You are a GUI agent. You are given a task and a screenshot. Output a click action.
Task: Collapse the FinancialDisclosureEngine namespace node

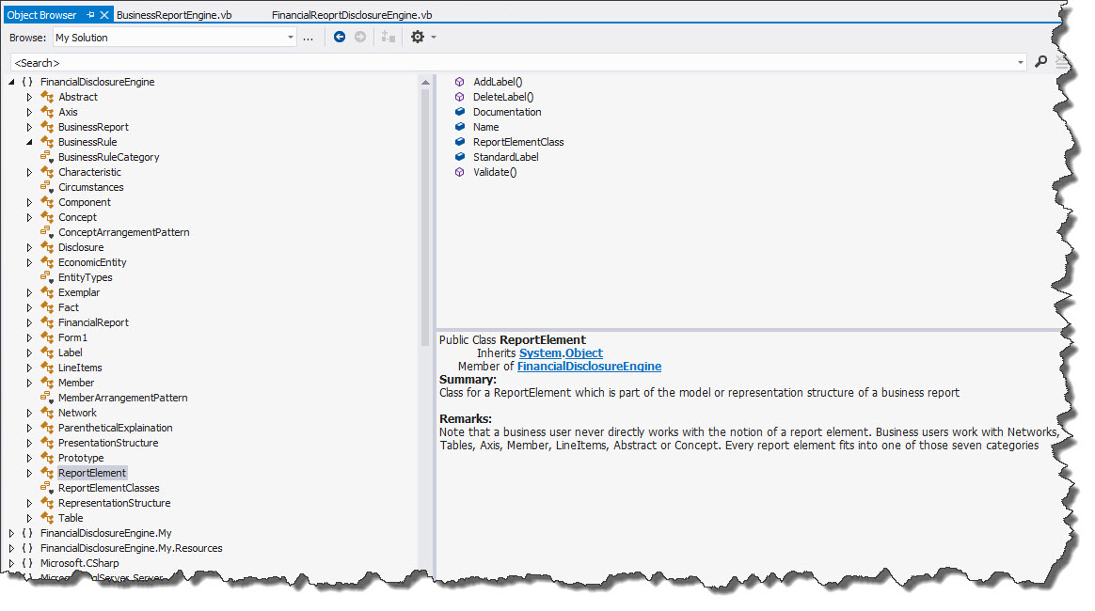click(x=11, y=82)
